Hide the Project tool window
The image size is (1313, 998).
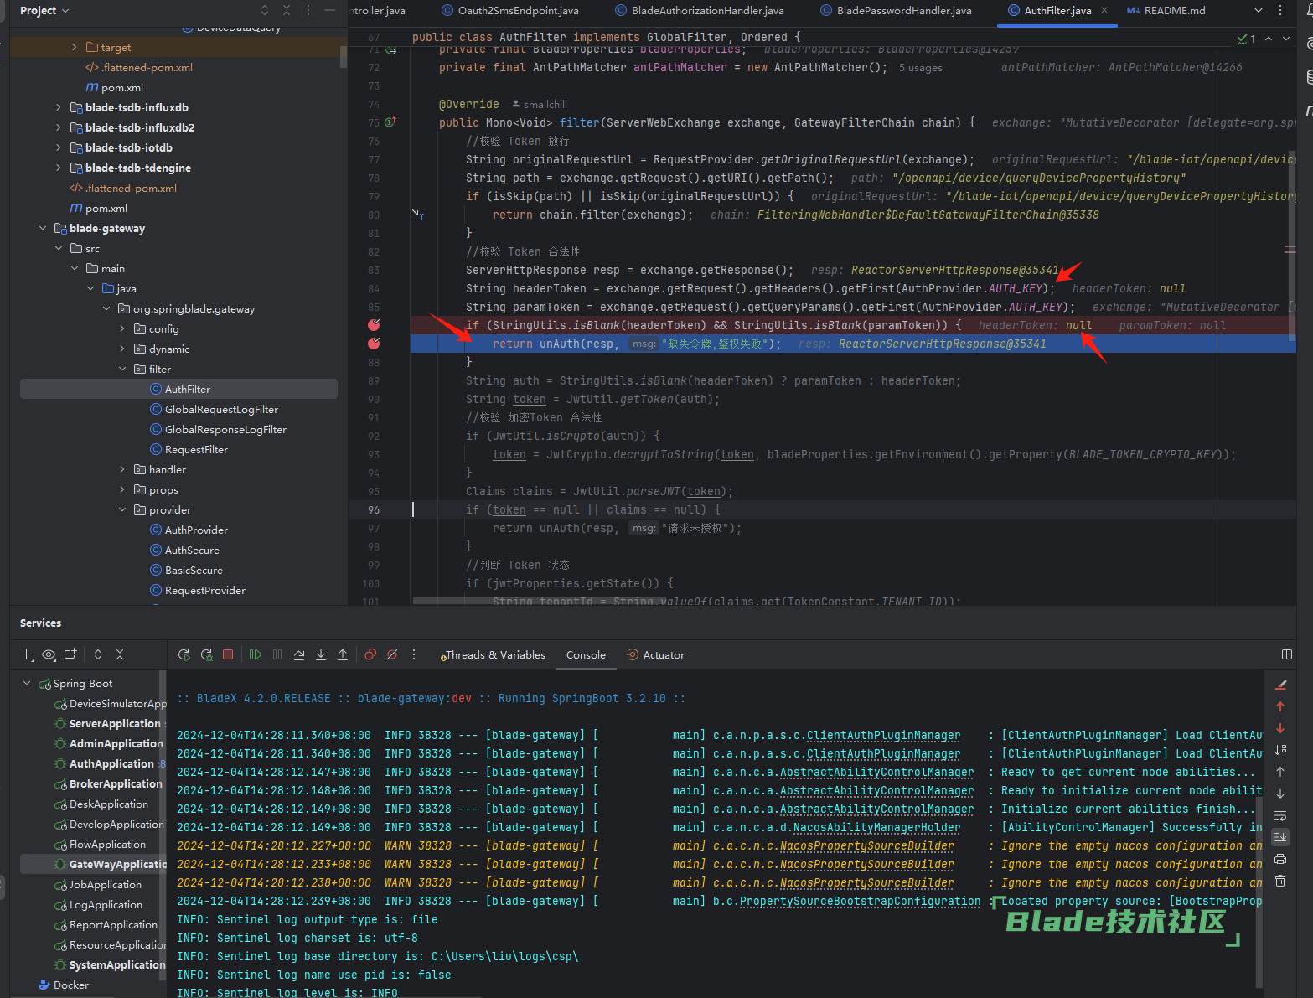[x=330, y=10]
